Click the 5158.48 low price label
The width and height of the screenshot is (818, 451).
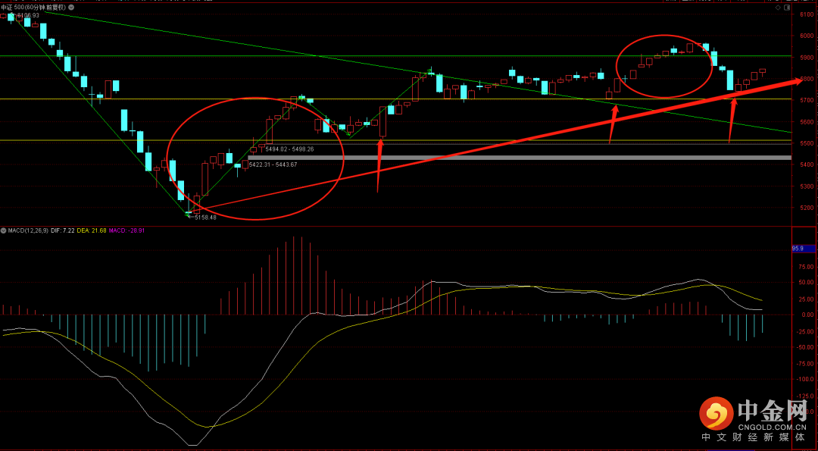click(x=205, y=217)
